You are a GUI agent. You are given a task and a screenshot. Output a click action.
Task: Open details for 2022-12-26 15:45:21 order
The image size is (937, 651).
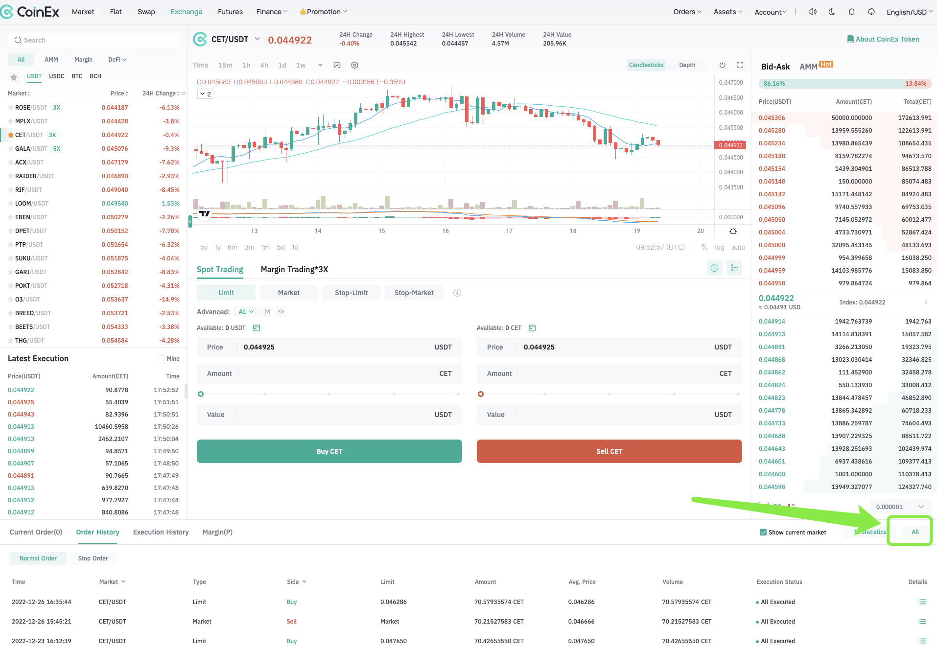(922, 622)
